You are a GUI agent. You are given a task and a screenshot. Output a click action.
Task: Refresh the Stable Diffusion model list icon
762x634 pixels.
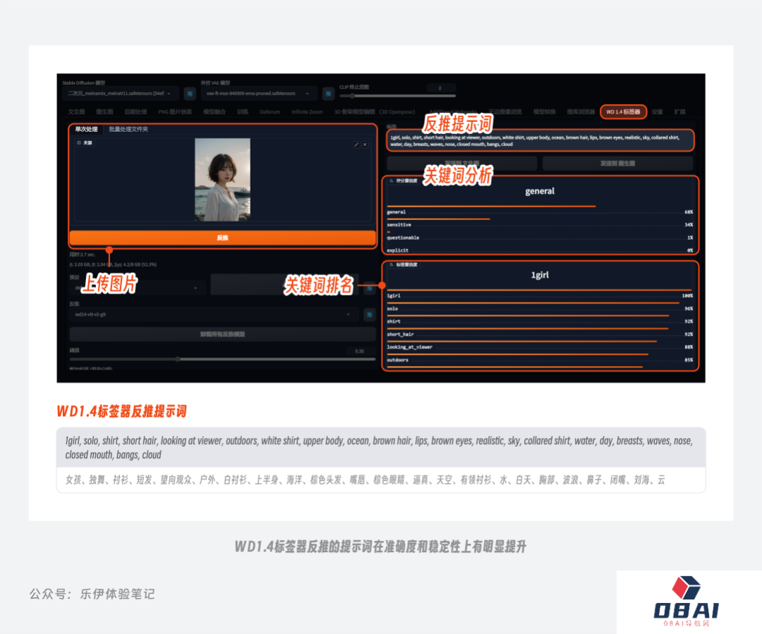(x=190, y=93)
